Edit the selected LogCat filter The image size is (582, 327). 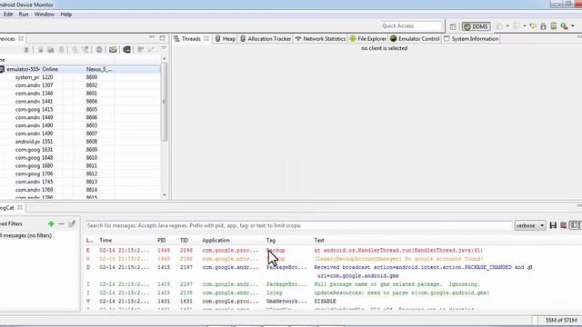[x=72, y=223]
